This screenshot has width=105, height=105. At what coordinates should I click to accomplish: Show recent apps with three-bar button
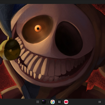point(100,102)
